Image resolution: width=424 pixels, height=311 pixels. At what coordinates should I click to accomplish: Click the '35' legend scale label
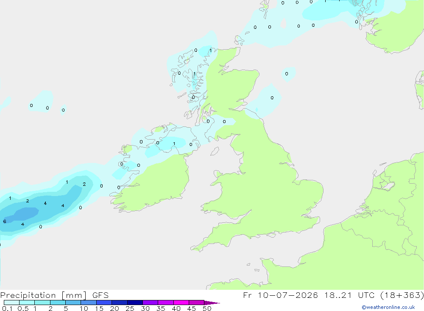click(161, 308)
